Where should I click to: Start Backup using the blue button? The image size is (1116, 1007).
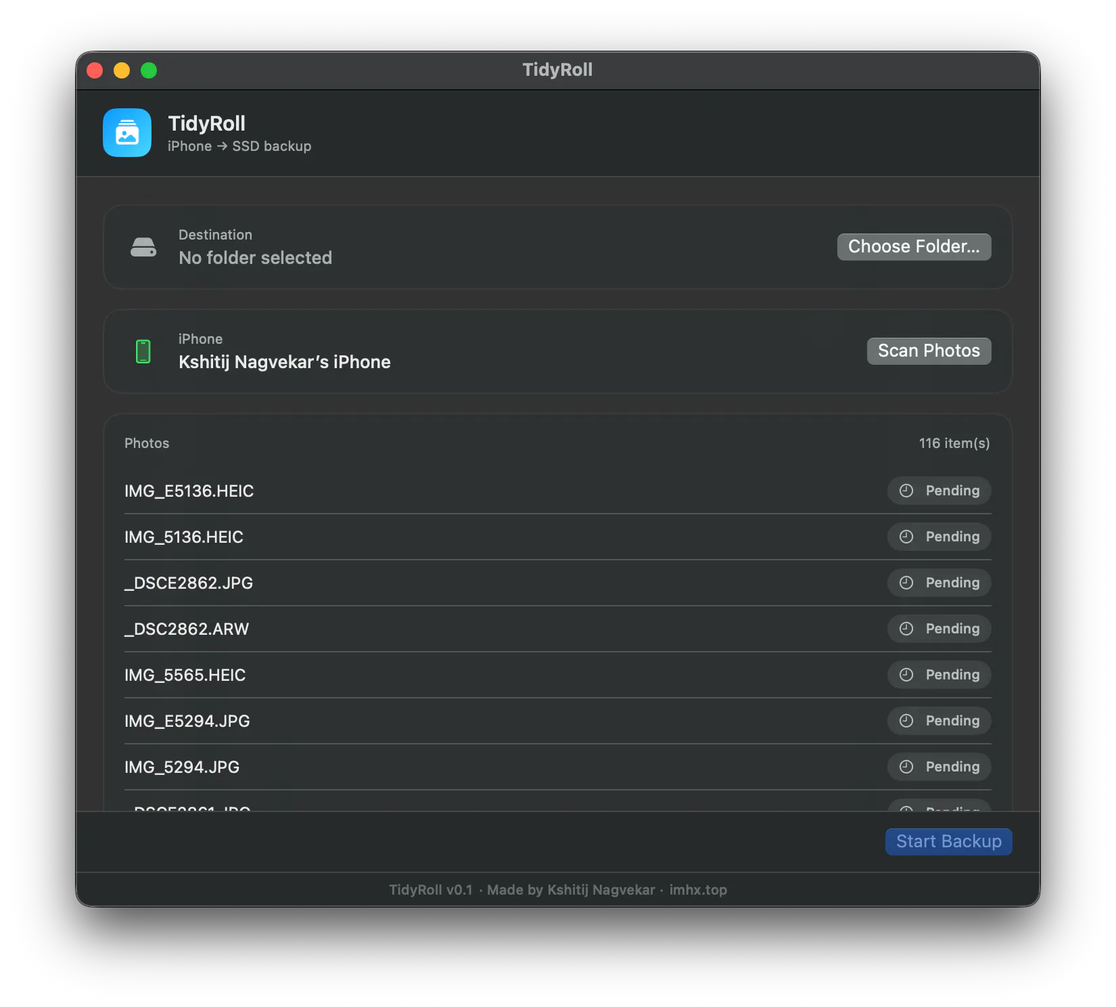(948, 841)
